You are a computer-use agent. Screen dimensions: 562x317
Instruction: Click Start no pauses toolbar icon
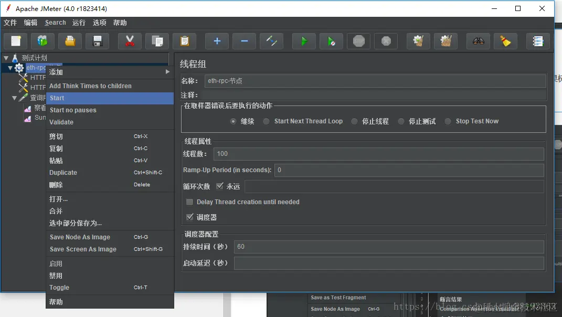331,41
